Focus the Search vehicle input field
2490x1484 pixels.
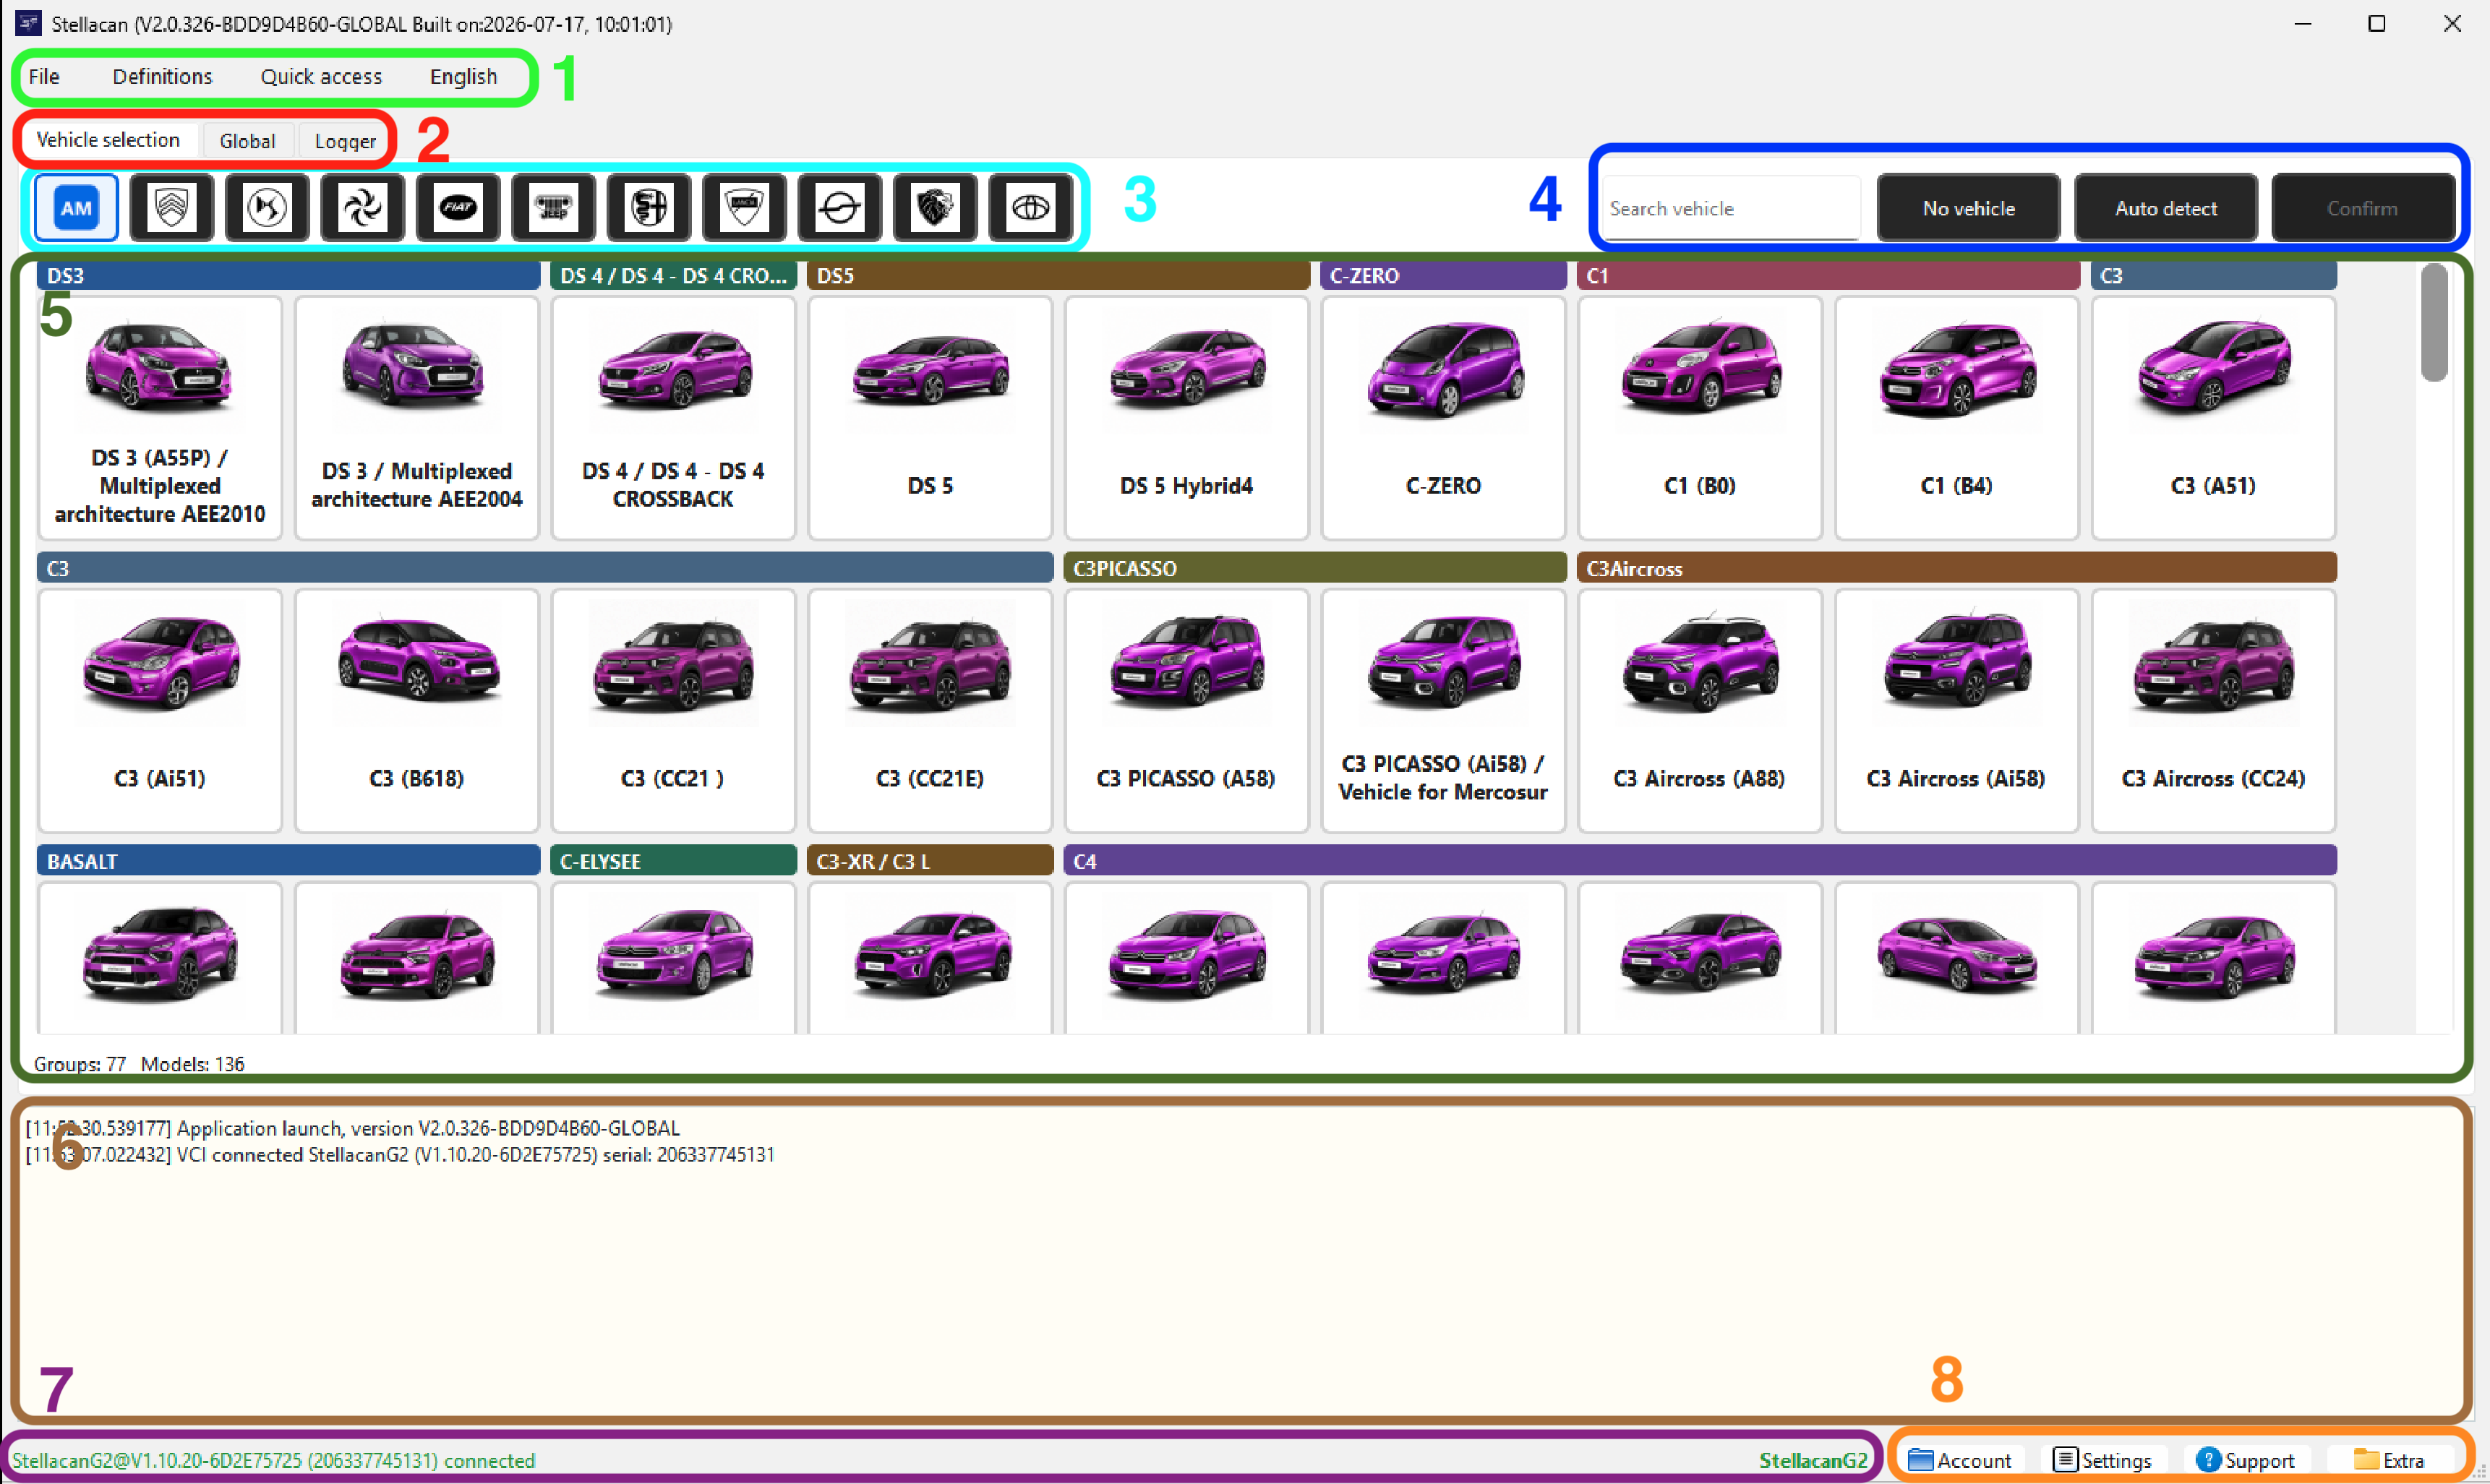coord(1732,208)
